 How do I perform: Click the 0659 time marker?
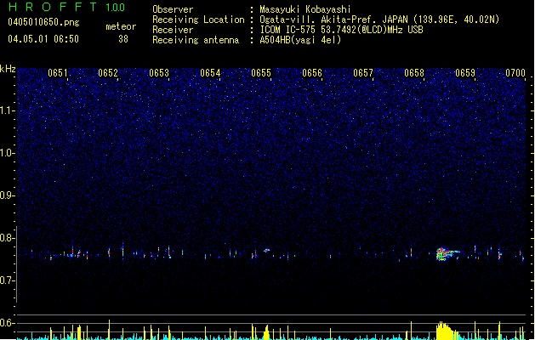465,73
